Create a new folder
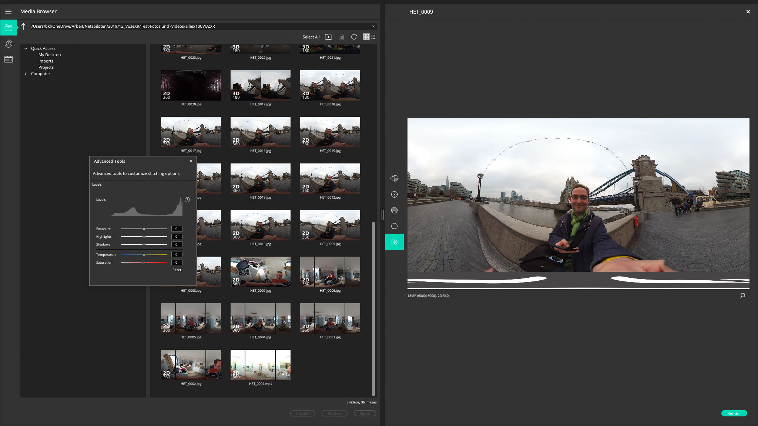Viewport: 758px width, 426px height. (328, 37)
